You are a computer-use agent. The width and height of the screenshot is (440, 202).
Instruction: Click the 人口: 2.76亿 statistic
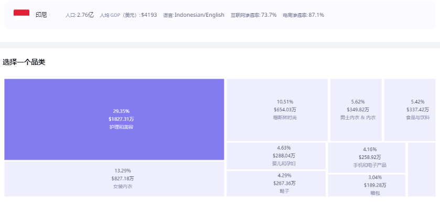(x=79, y=15)
